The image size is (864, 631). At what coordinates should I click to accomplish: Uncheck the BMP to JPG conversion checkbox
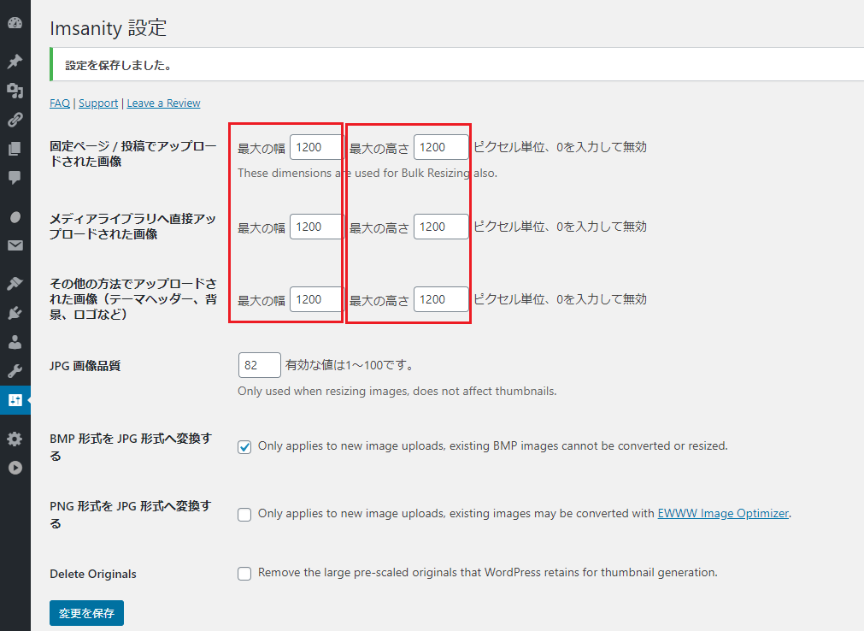coord(244,447)
